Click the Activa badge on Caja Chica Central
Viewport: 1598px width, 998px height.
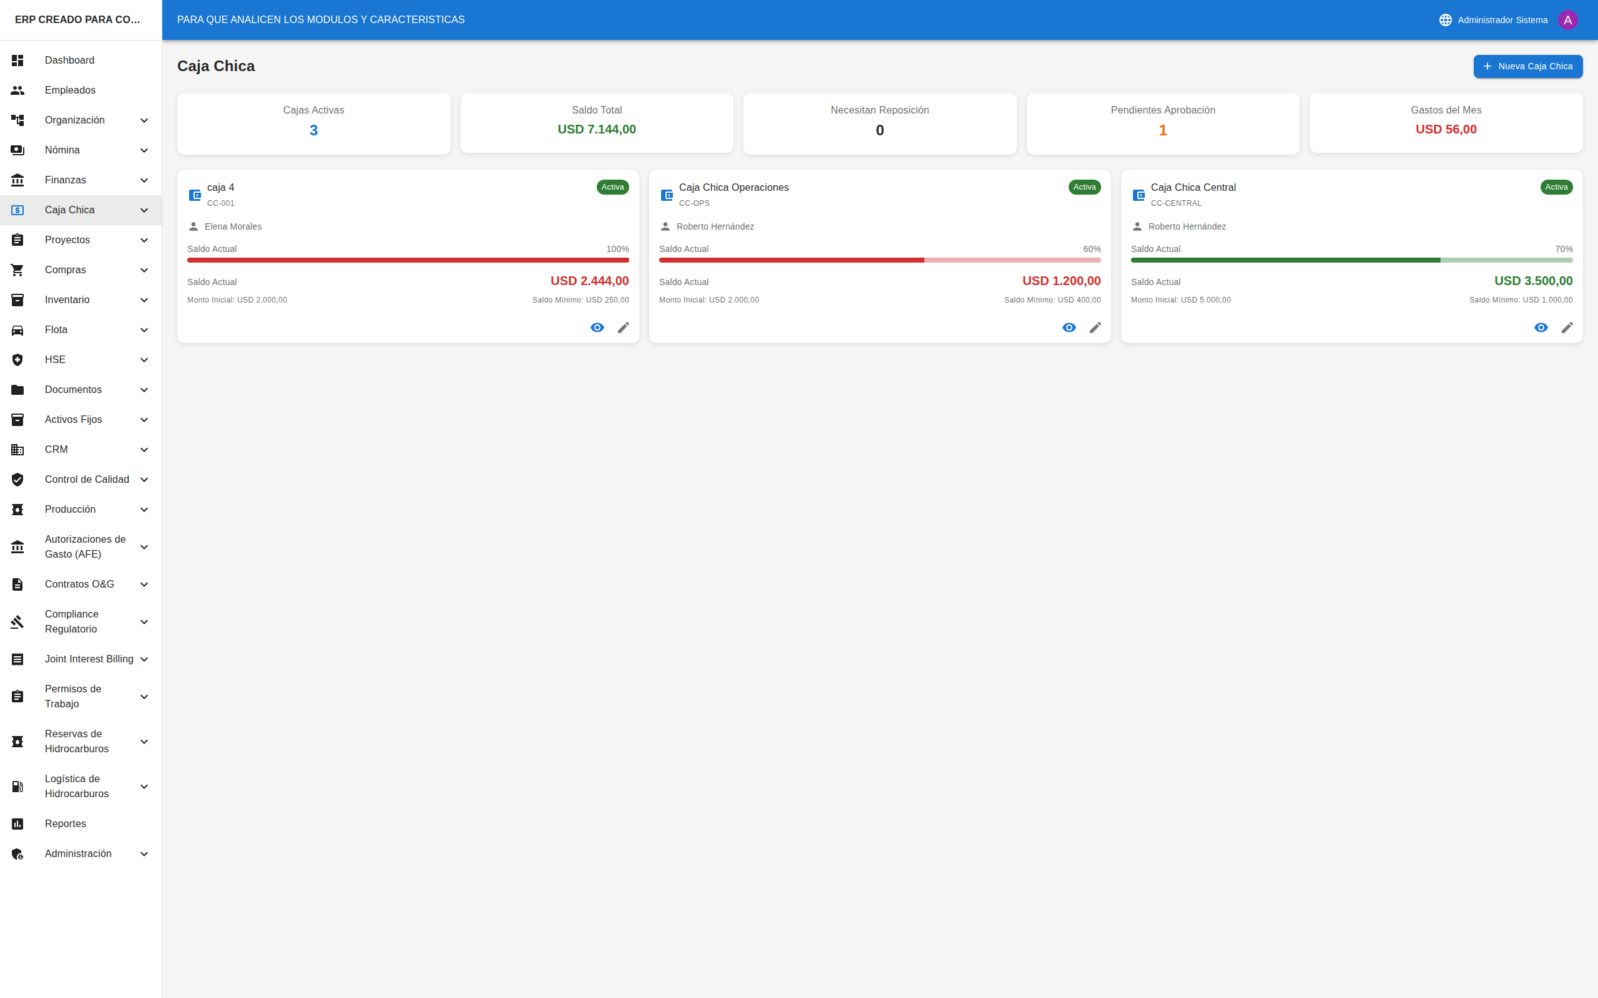pos(1556,188)
